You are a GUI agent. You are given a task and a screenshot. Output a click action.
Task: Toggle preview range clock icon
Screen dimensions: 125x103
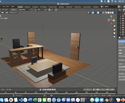pyautogui.click(x=93, y=89)
